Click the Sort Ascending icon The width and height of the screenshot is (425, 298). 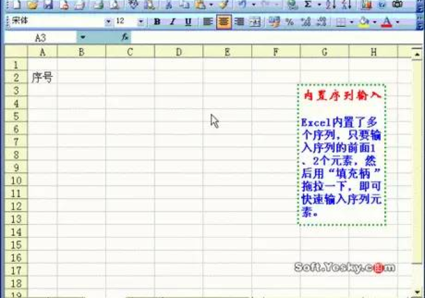[x=331, y=4]
